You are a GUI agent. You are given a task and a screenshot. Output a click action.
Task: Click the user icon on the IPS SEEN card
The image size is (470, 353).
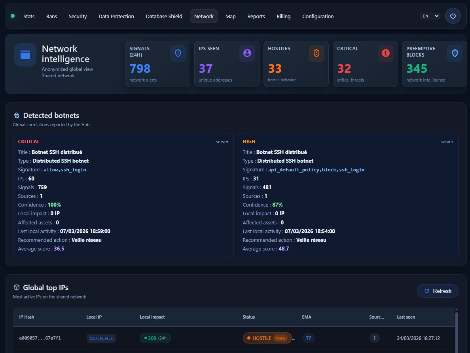[247, 53]
